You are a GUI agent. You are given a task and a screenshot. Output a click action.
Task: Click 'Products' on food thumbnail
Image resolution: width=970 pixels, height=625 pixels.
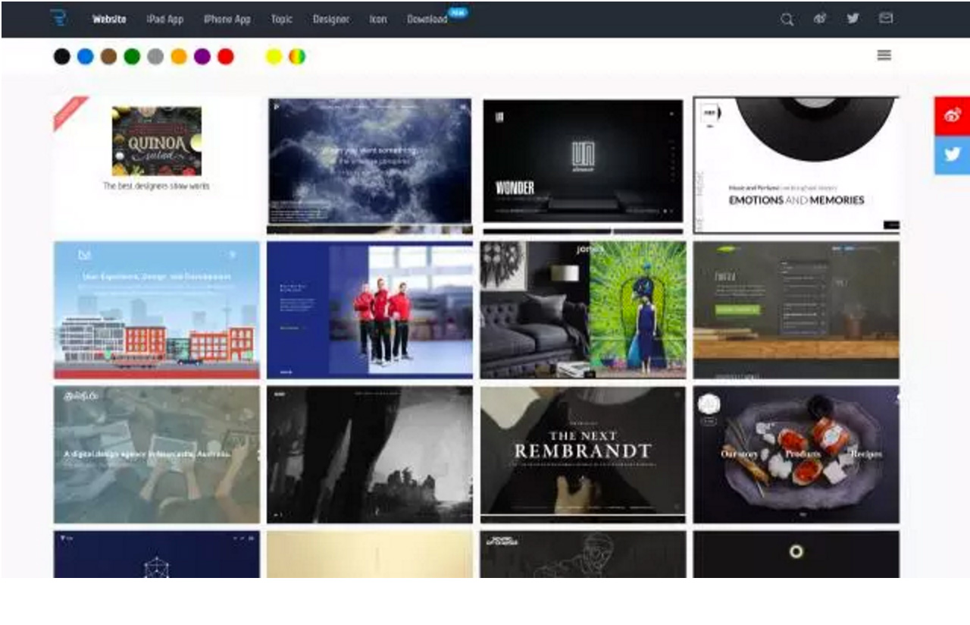click(803, 454)
